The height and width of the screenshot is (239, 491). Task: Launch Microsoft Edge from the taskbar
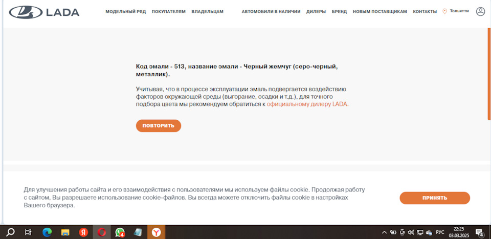(47, 232)
